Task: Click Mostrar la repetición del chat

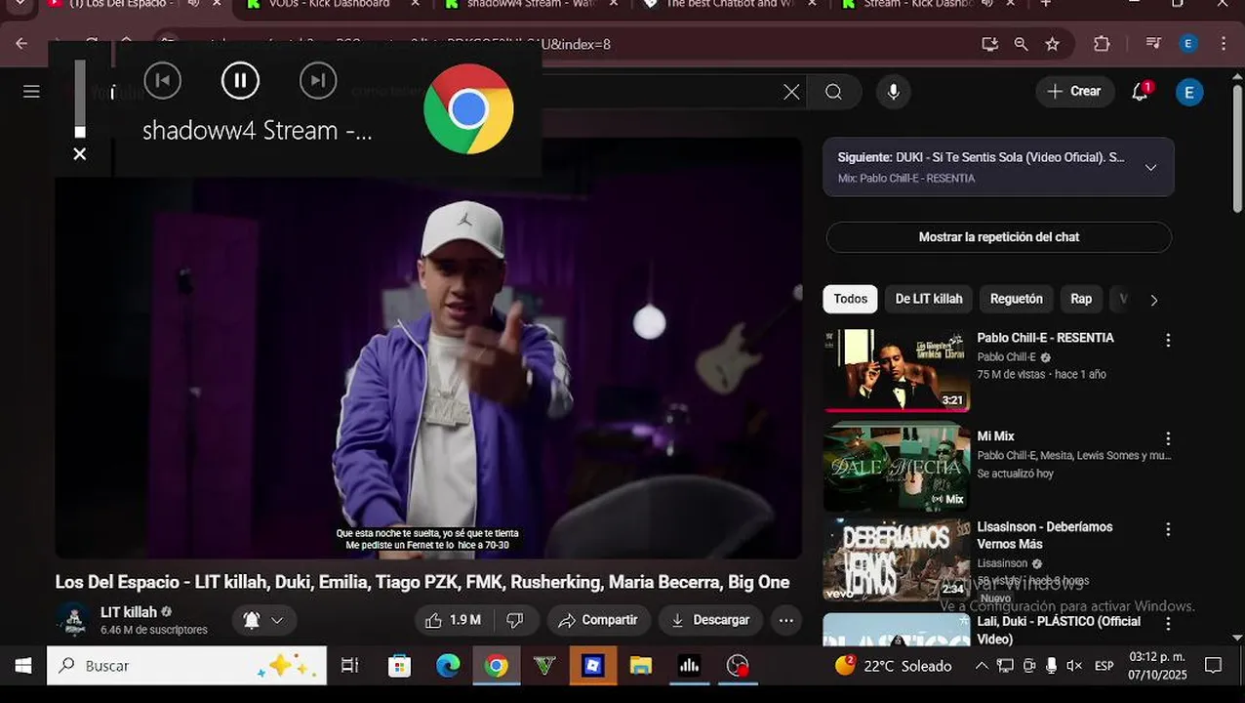Action: coord(998,237)
